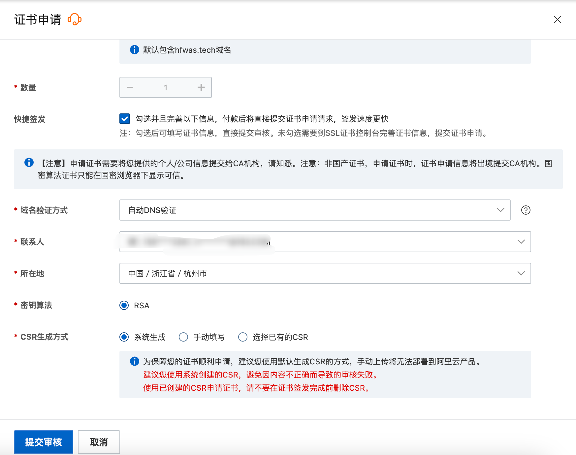Viewport: 576px width, 455px height.
Task: Click the info icon in 【注意】 notice
Action: (x=29, y=163)
